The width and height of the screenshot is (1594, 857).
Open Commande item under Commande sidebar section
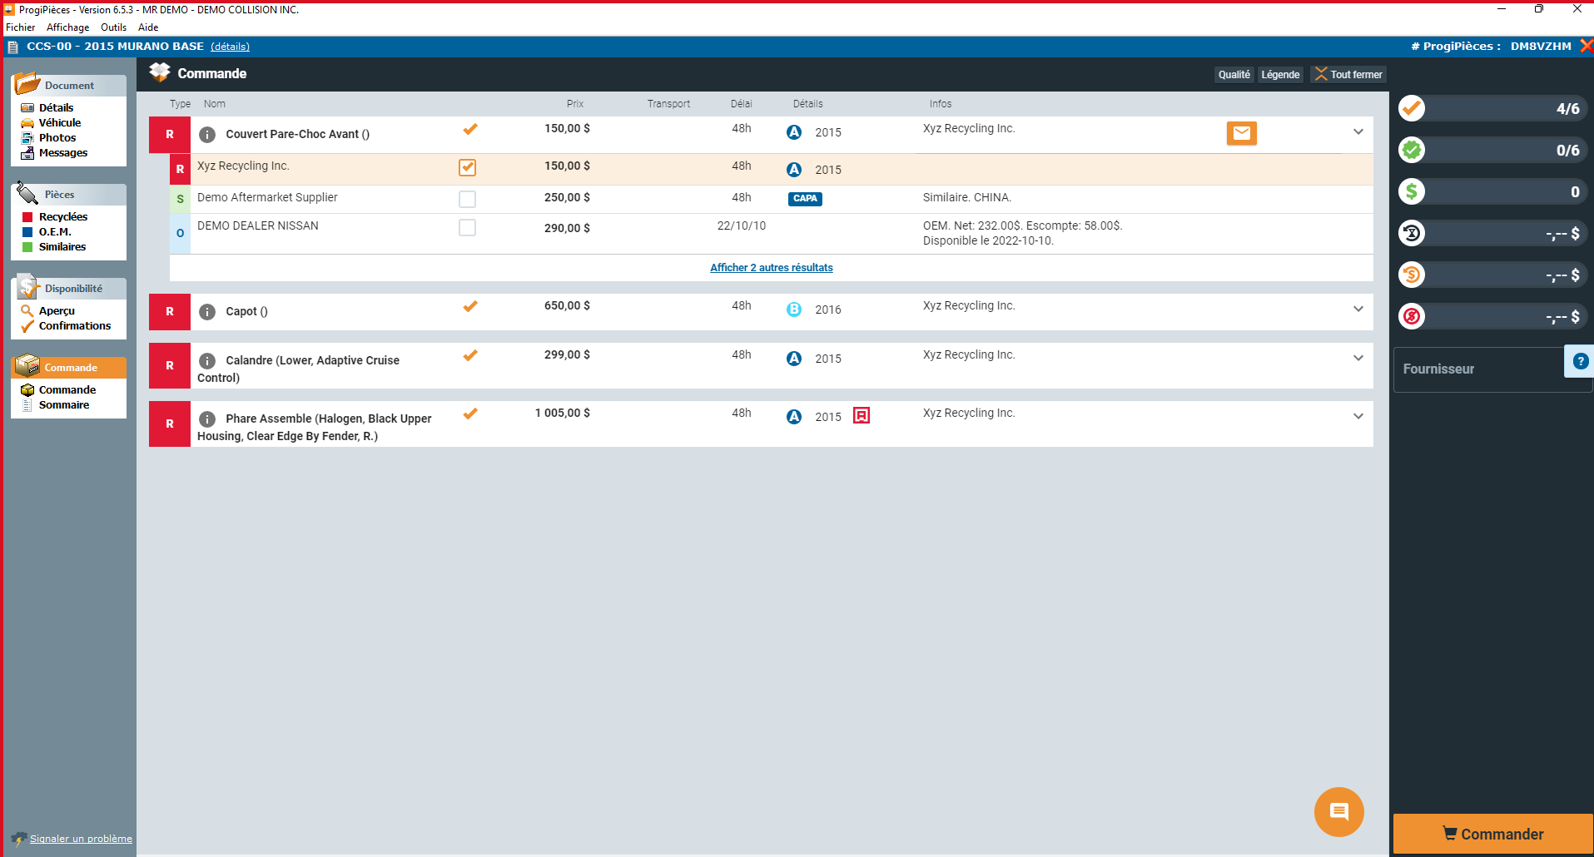(x=67, y=389)
